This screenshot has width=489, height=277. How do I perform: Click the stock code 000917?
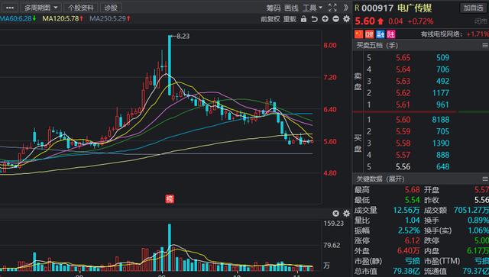click(x=377, y=8)
